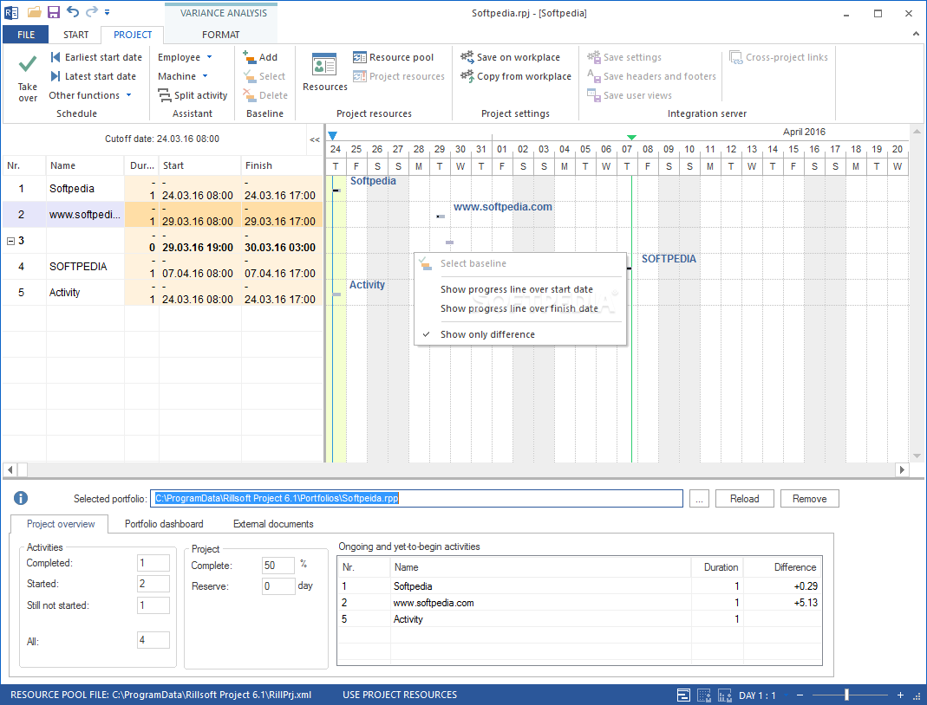Click the Undo arrow icon

[73, 12]
